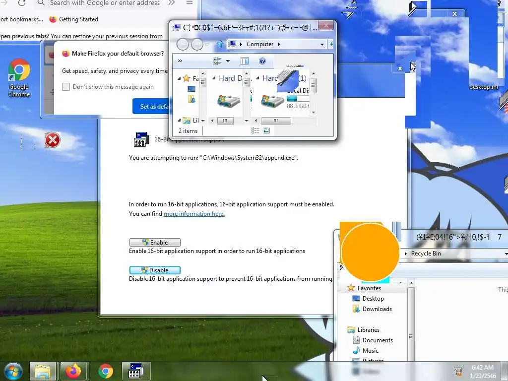This screenshot has width=508, height=381.
Task: Open Chrome from taskbar
Action: tap(106, 371)
